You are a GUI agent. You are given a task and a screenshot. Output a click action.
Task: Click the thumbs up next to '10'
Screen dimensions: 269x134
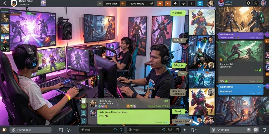[x=260, y=70]
